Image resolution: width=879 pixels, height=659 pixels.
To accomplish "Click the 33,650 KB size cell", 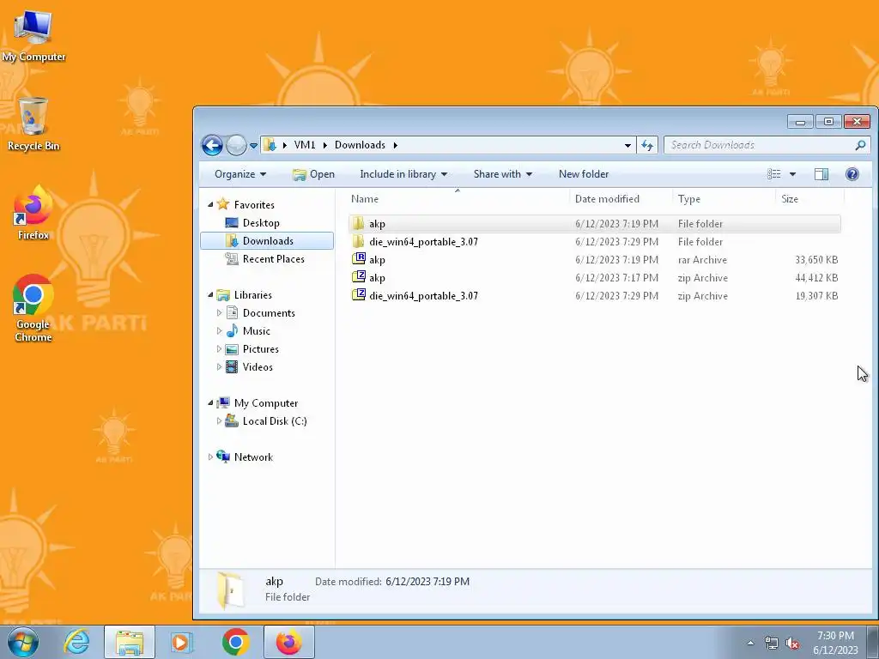I will [x=816, y=260].
